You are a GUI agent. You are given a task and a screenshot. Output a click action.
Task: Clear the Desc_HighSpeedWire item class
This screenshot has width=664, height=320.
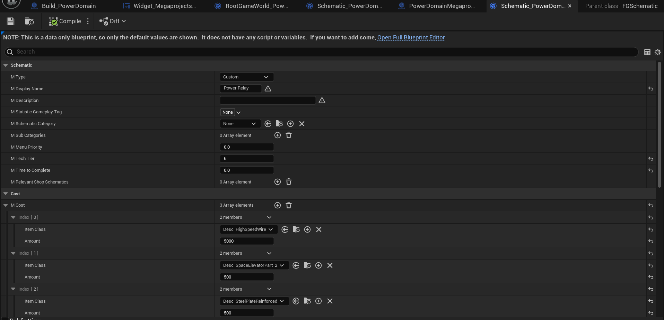pos(319,229)
